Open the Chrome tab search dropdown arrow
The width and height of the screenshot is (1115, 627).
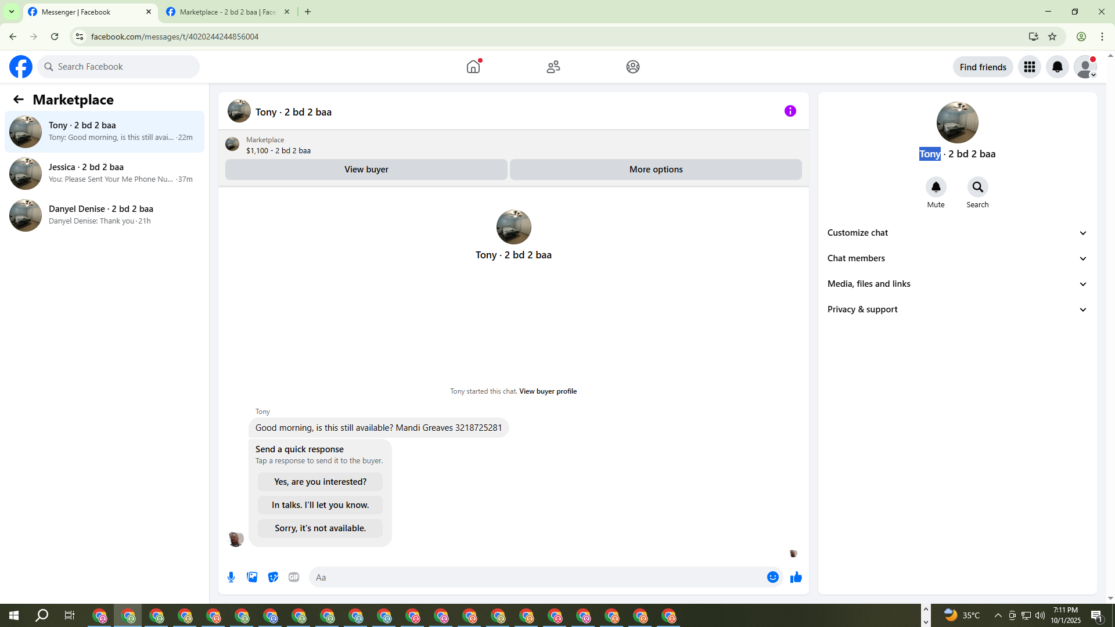click(x=11, y=12)
